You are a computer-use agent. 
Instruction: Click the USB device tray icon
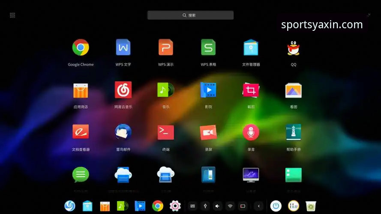click(x=205, y=206)
